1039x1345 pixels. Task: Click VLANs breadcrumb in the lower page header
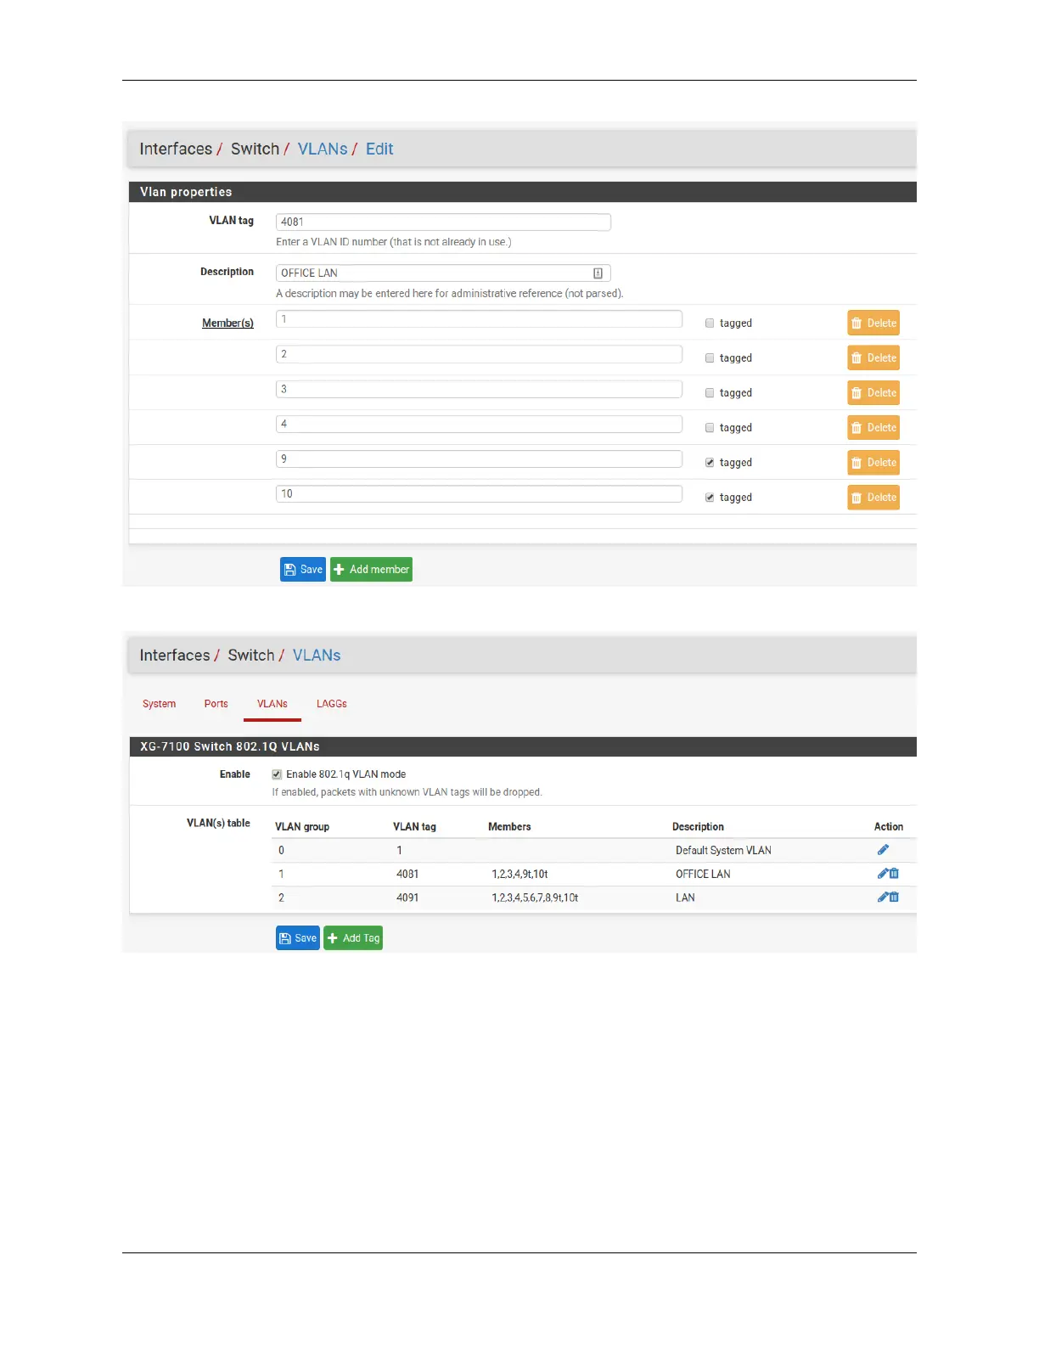click(317, 656)
